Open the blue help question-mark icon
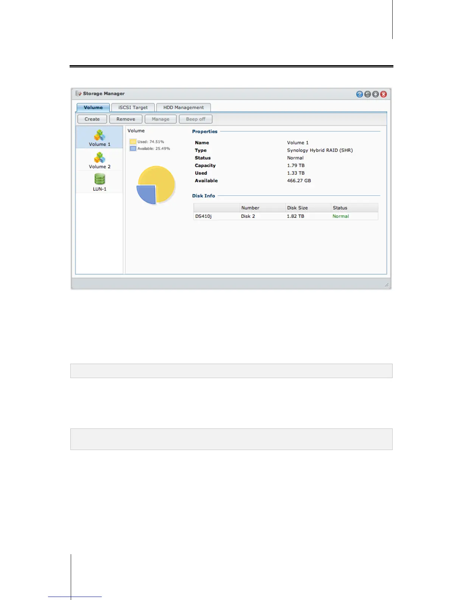Viewport: 463px width, 600px height. [x=359, y=94]
